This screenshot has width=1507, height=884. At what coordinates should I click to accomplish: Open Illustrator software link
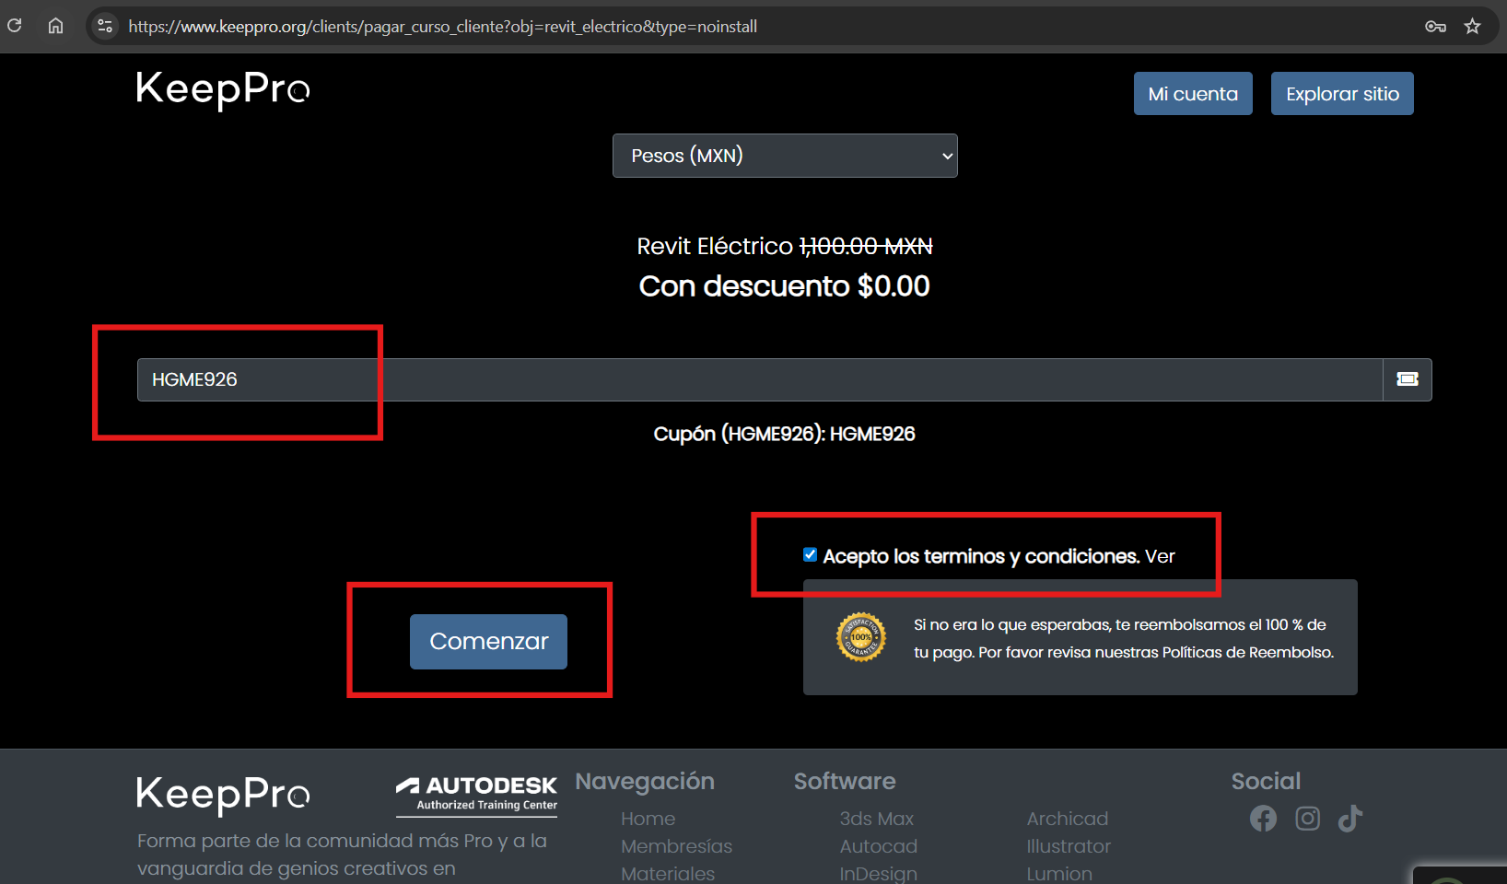pyautogui.click(x=1069, y=846)
